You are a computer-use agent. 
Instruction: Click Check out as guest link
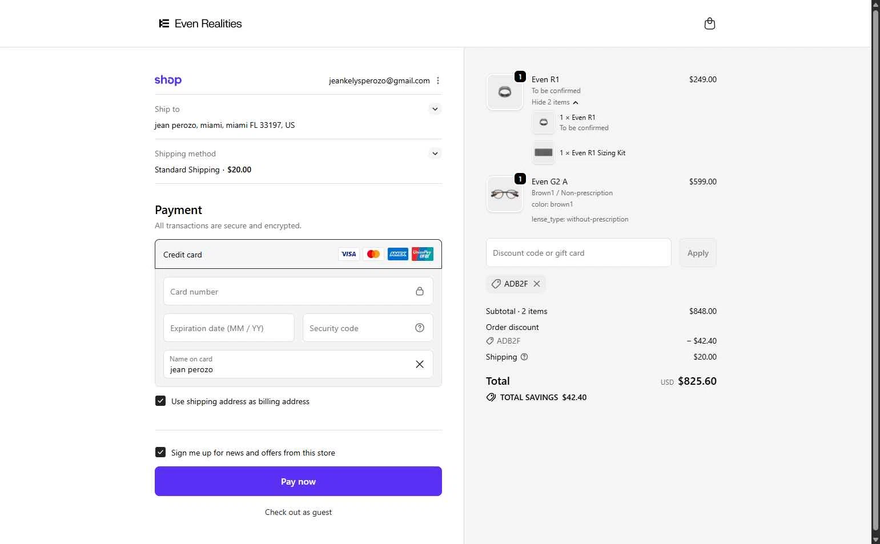coord(298,512)
